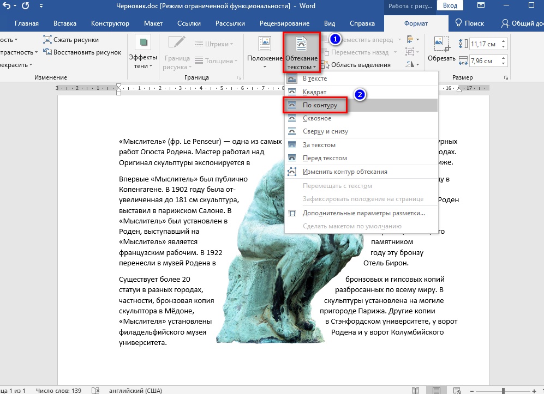The height and width of the screenshot is (394, 544).
Task: Open the Положение position gallery
Action: click(x=265, y=52)
